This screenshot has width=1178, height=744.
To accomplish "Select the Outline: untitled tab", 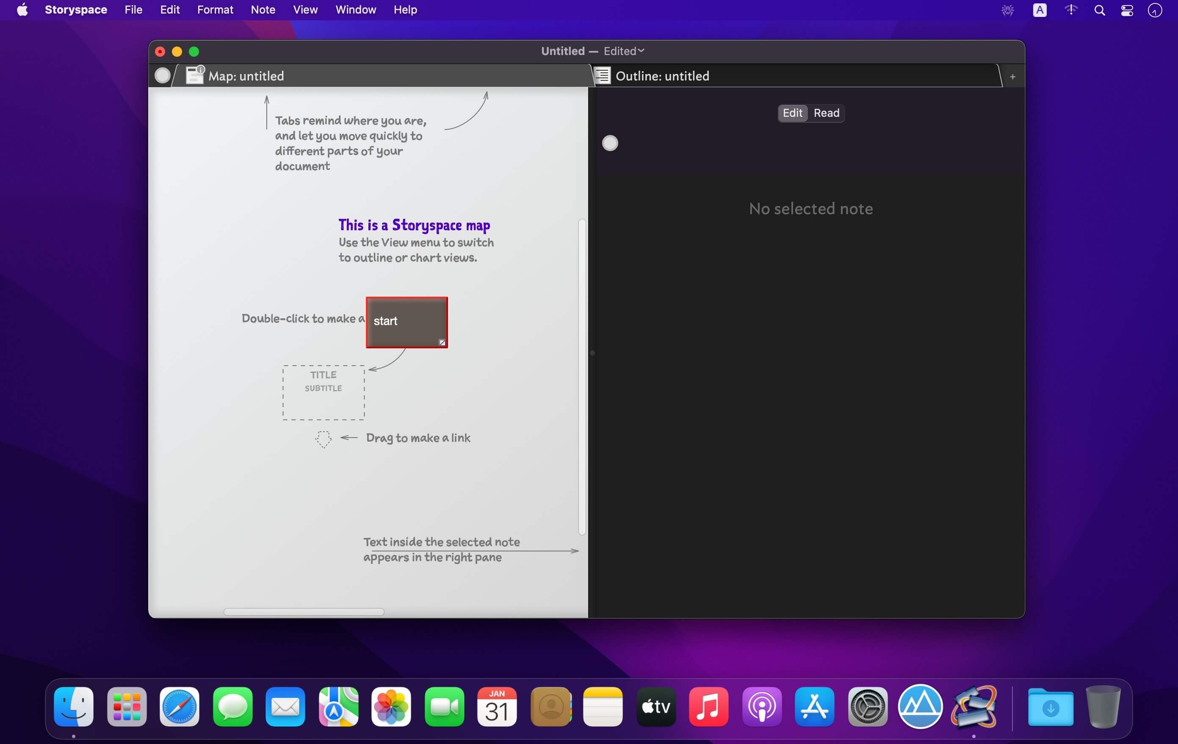I will [x=662, y=76].
